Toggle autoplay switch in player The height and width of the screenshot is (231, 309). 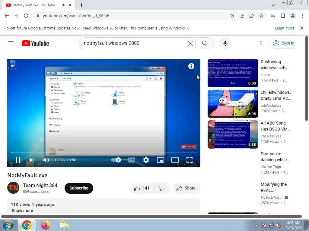[116, 160]
